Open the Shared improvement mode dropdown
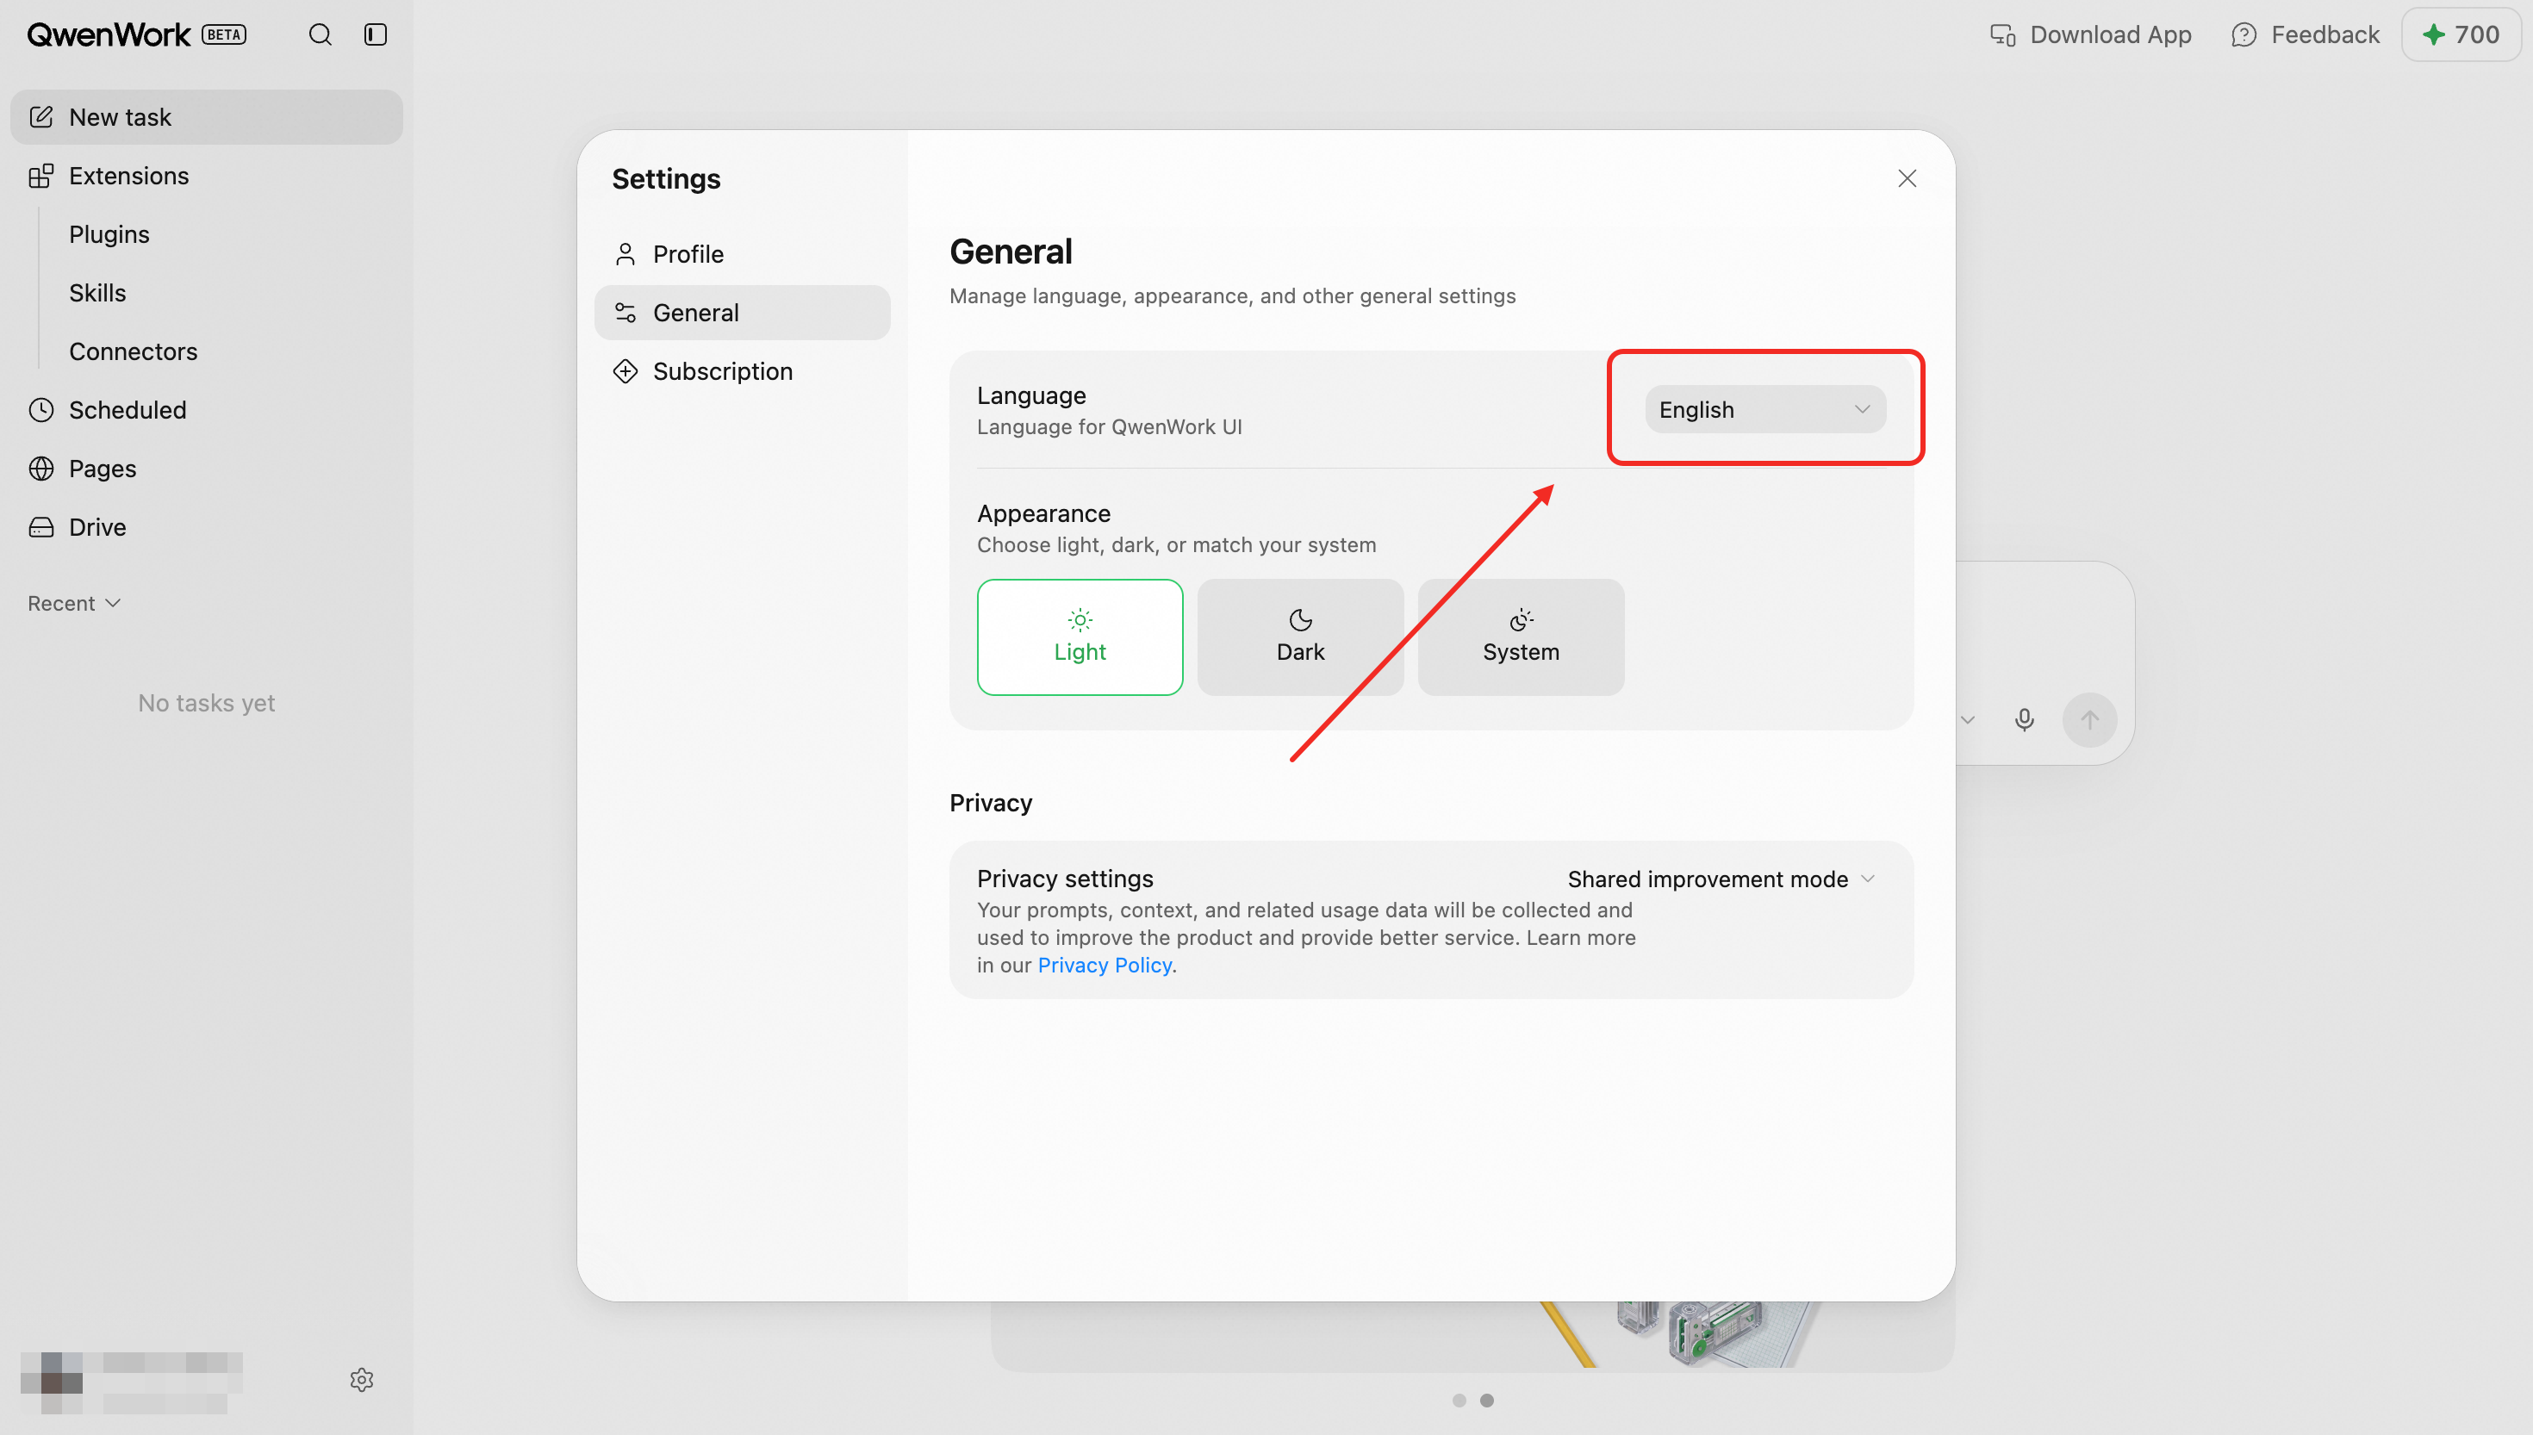The image size is (2533, 1435). pyautogui.click(x=1721, y=879)
